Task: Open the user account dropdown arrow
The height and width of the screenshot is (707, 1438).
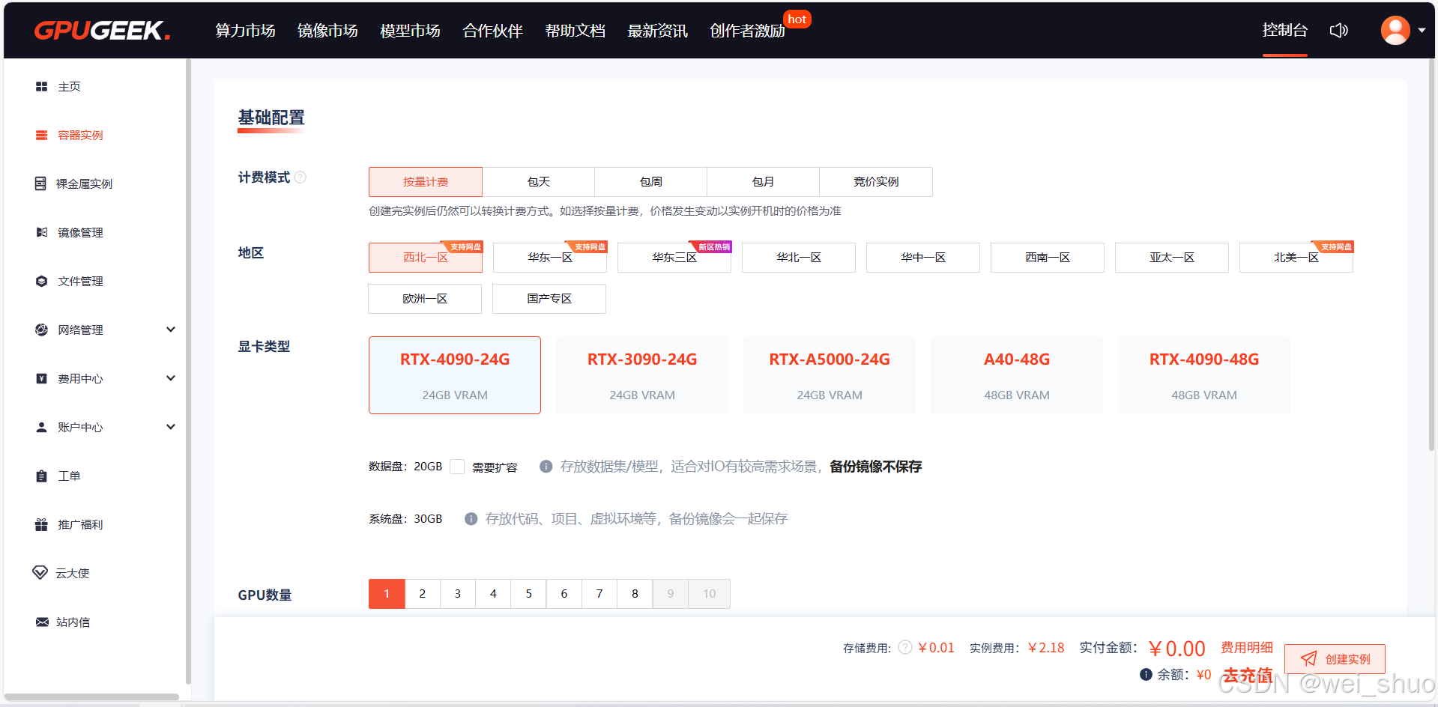Action: 1422,31
